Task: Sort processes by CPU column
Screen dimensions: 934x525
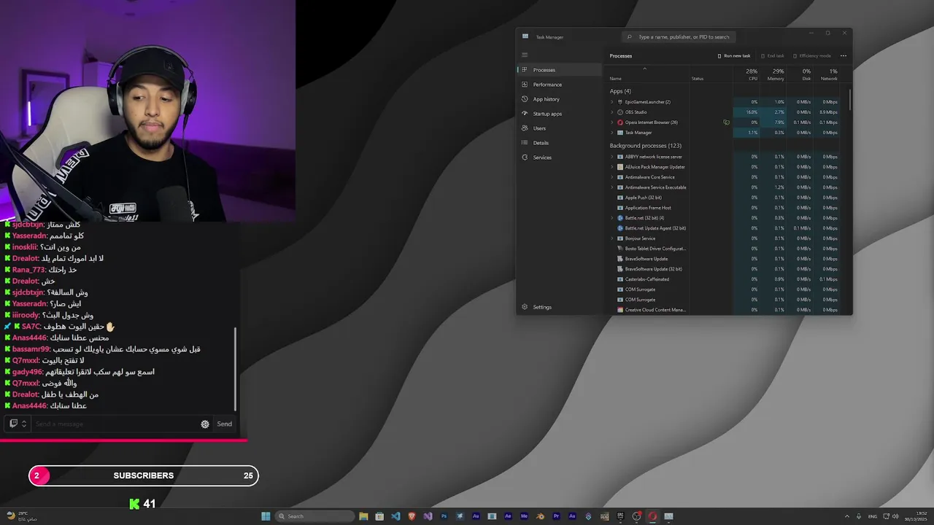Action: [x=746, y=74]
